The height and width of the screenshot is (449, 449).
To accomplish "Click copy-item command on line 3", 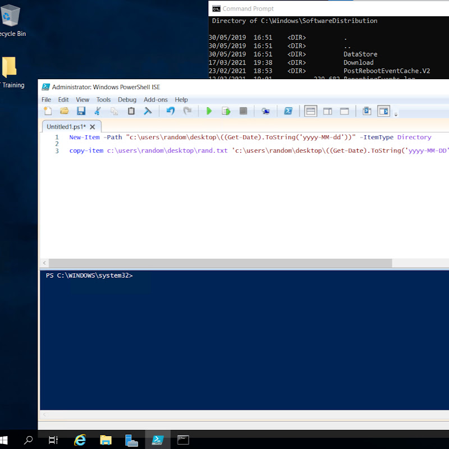I will pyautogui.click(x=86, y=150).
